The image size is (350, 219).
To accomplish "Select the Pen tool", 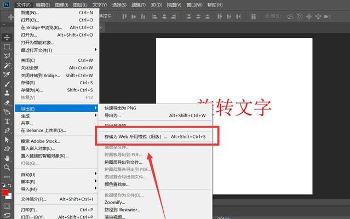I will [x=7, y=130].
